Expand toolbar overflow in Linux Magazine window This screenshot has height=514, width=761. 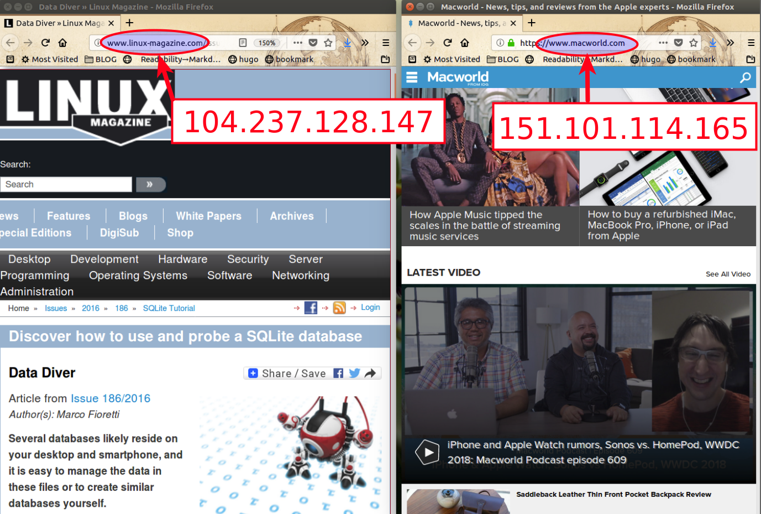click(x=365, y=43)
